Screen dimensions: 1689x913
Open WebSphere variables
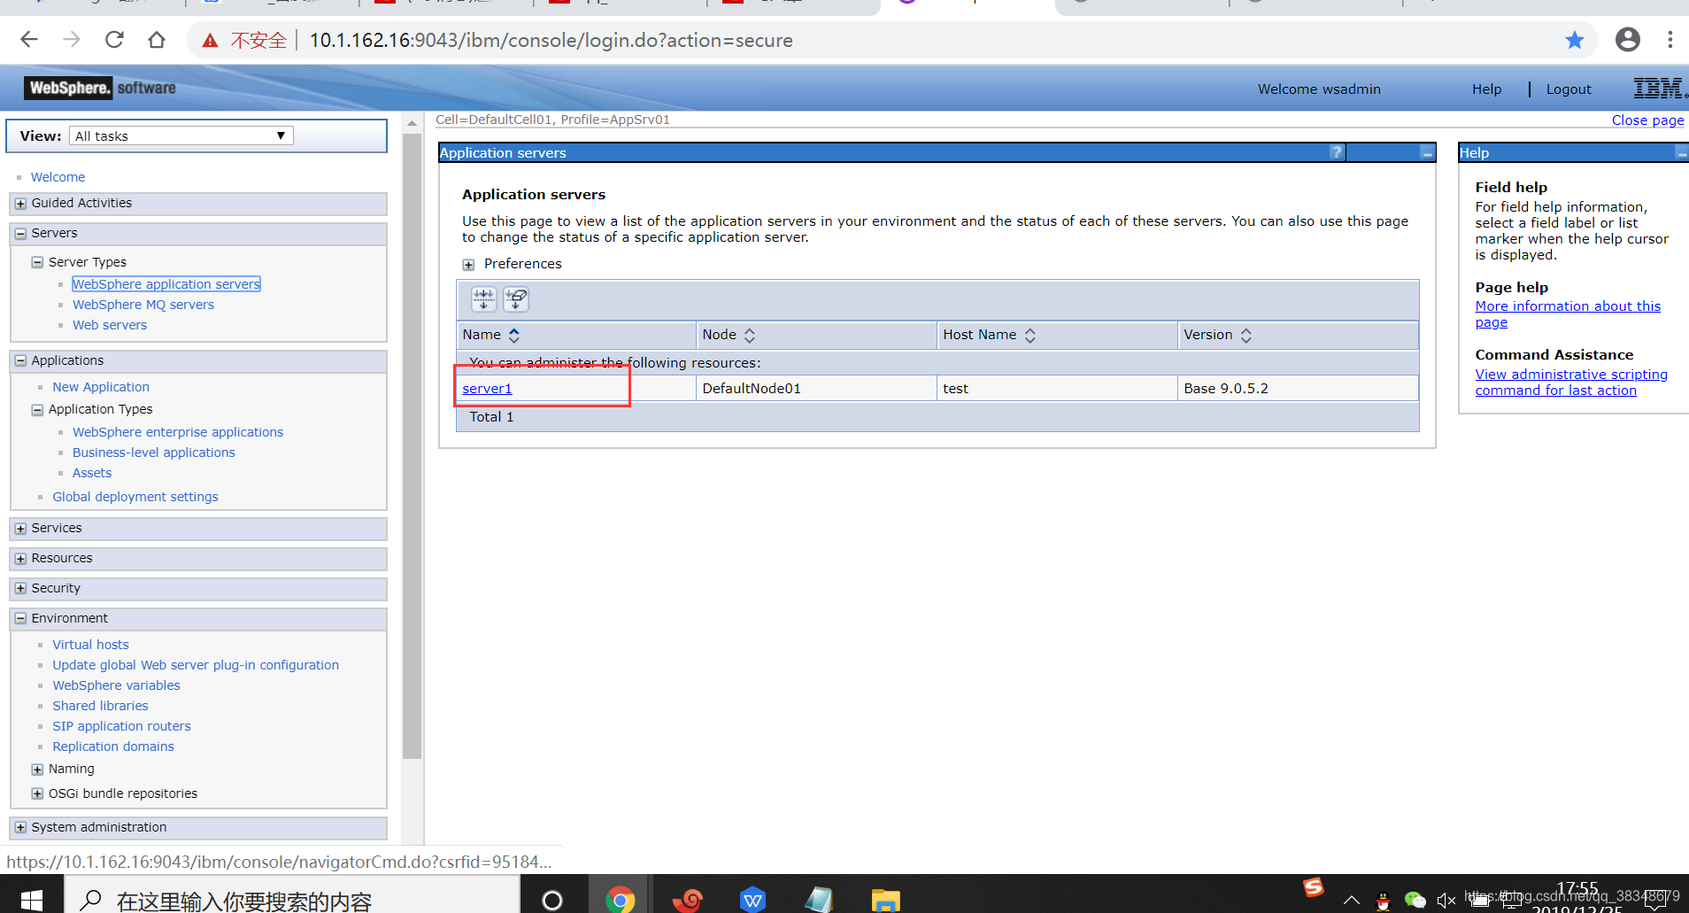pos(116,685)
